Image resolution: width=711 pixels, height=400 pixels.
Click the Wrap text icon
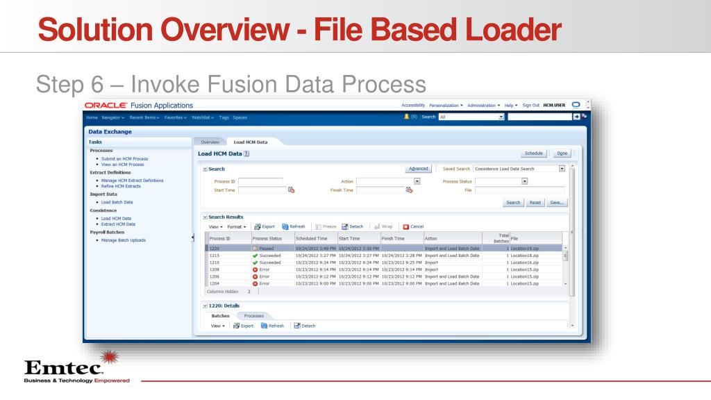click(377, 227)
